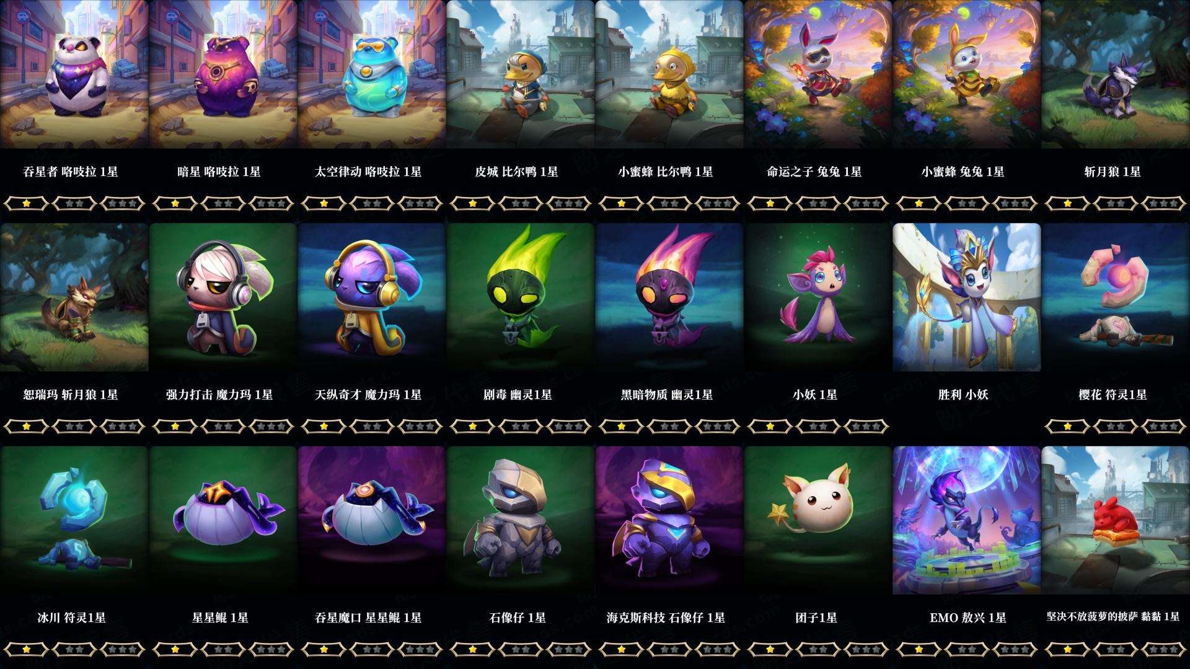1190x669 pixels.
Task: Set 斩月狼 to three-star level
Action: tap(1164, 203)
